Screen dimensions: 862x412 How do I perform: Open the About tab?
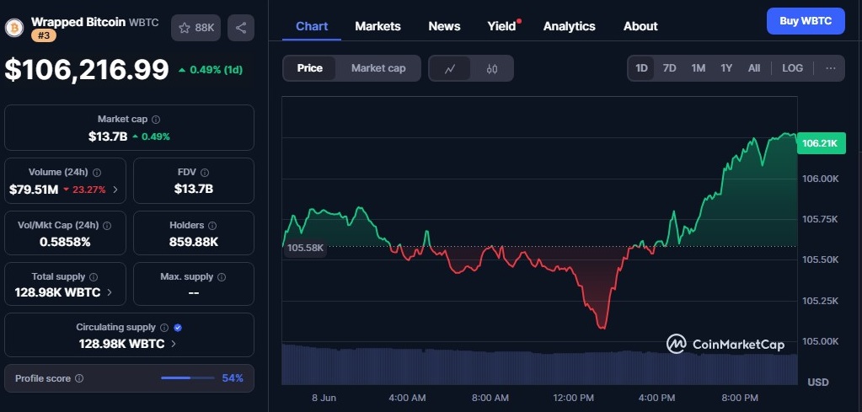pos(640,26)
